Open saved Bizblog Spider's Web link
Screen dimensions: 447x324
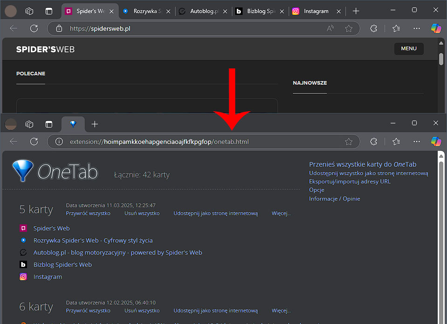click(63, 264)
